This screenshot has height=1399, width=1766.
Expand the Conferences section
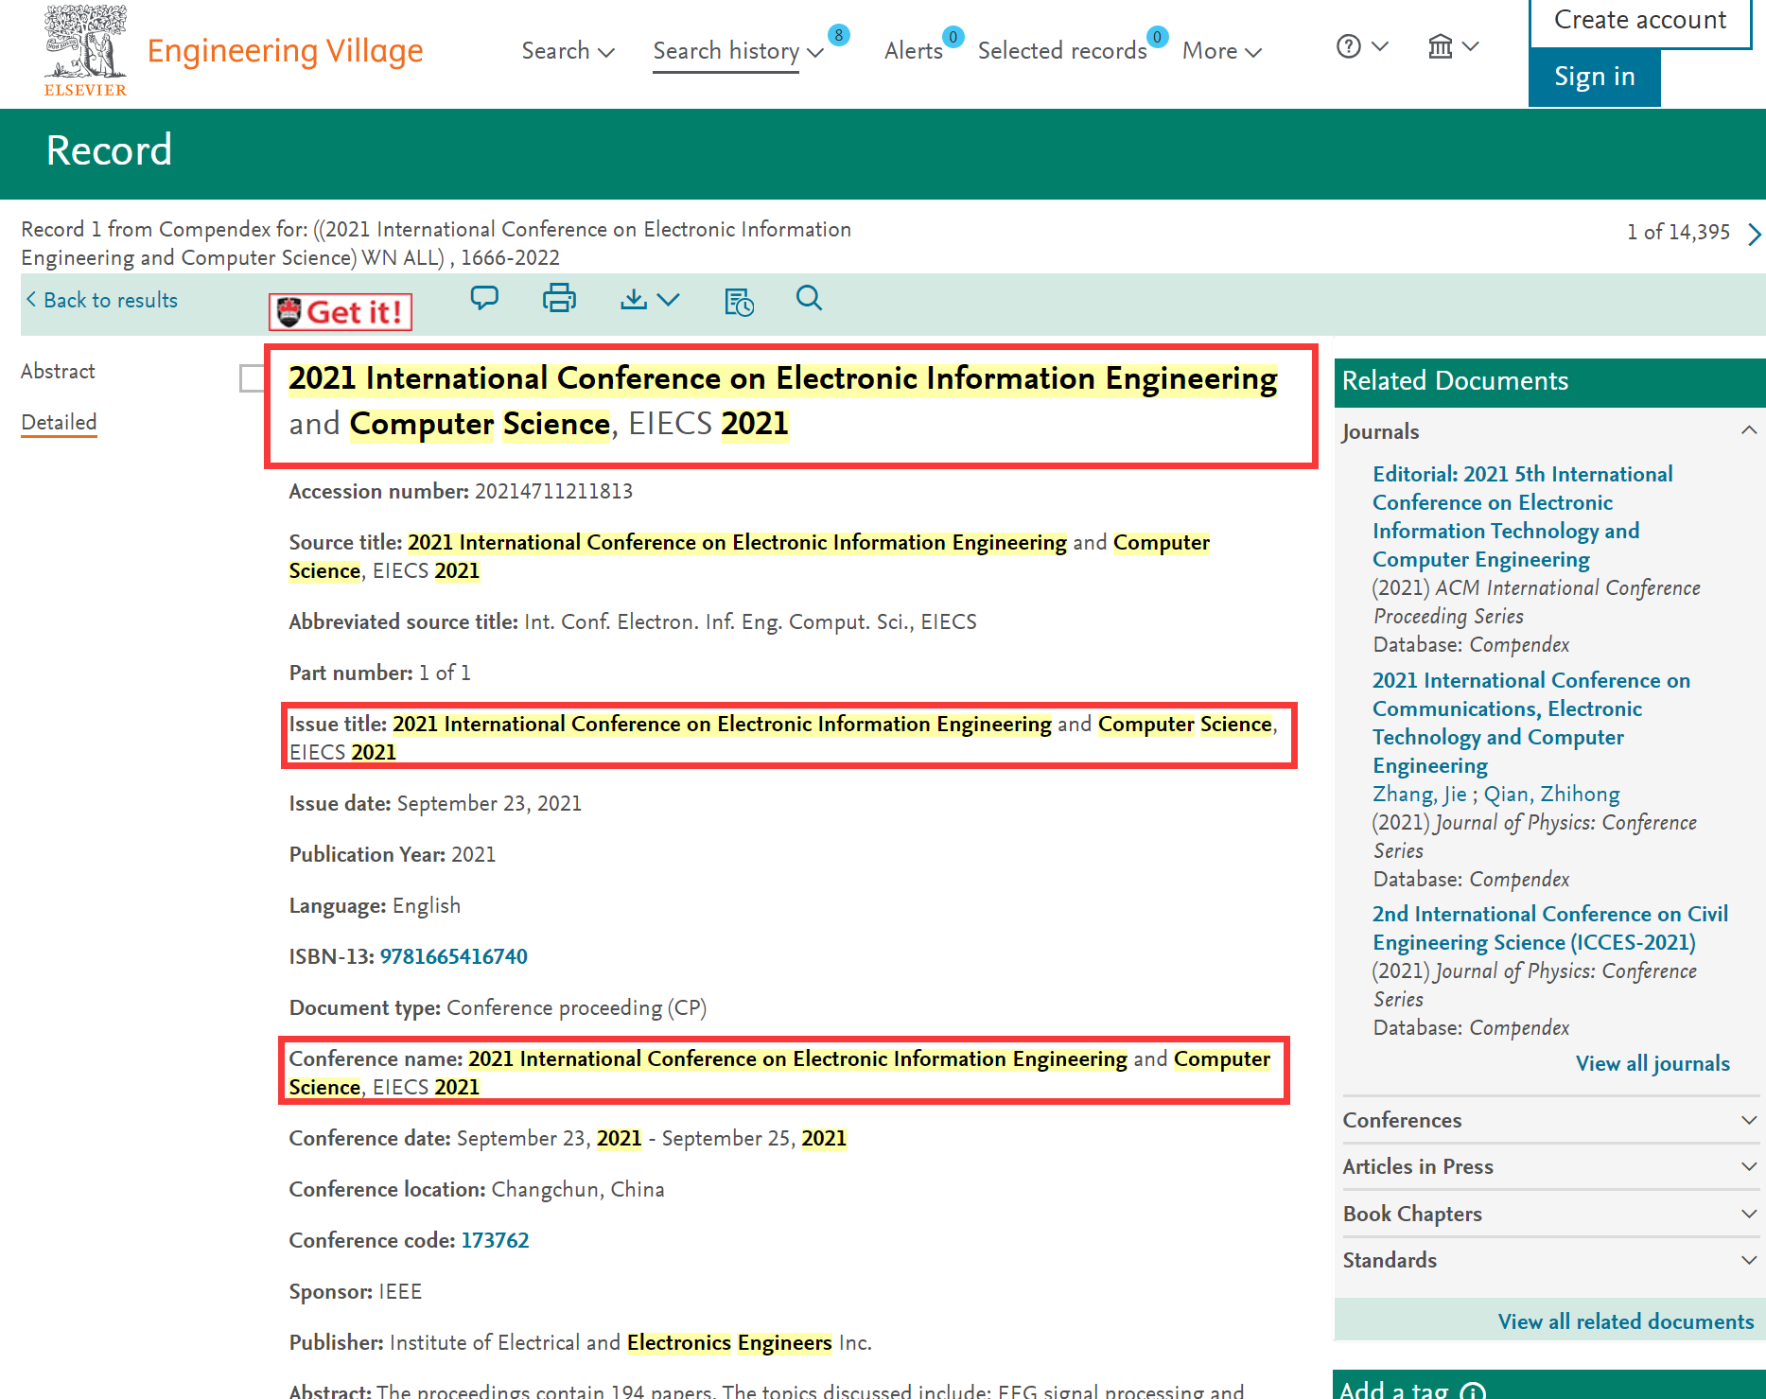(1549, 1120)
